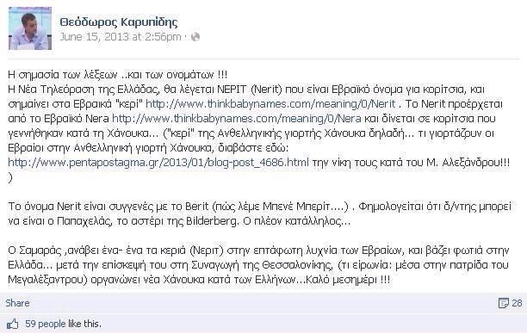Open Θεόδωρος Καρυπίδης profile picture
The width and height of the screenshot is (527, 334).
point(30,28)
